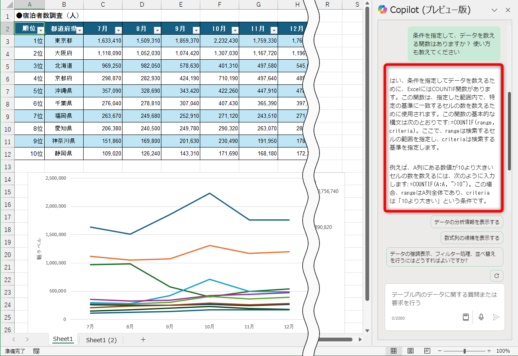Zoom out using the minus icon
Image resolution: width=518 pixels, height=356 pixels.
click(440, 351)
